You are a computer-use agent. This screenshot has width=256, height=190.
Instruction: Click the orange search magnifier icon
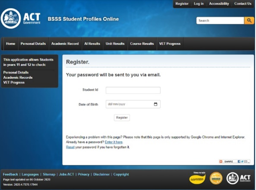click(249, 21)
